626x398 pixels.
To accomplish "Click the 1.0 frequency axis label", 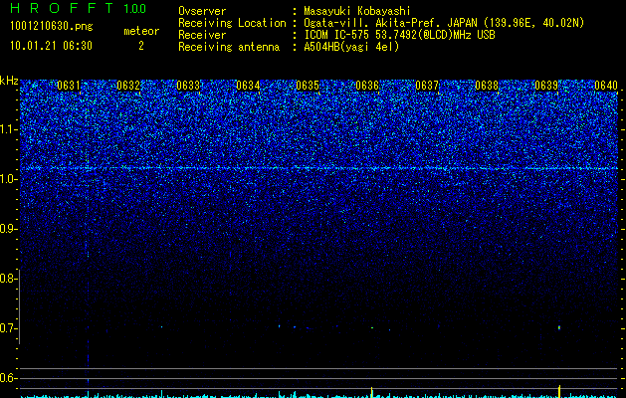I will pos(8,179).
